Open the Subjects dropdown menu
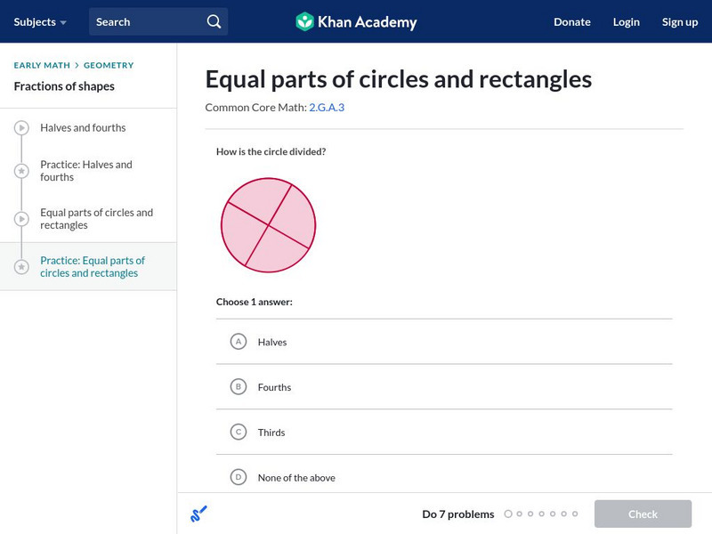Screen dimensions: 712x534 [x=40, y=21]
